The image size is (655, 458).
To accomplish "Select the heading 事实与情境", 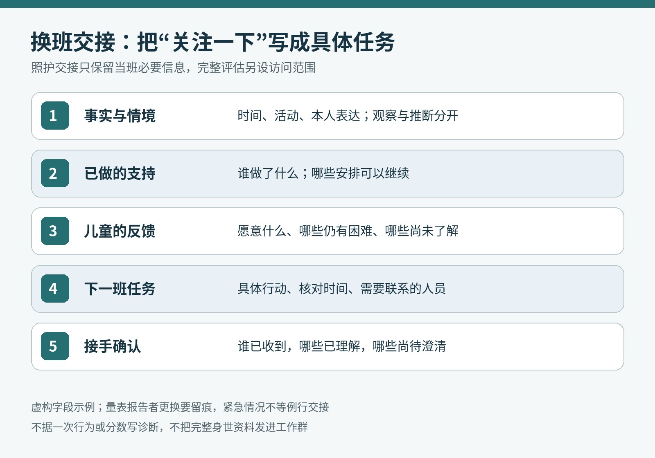I will pos(120,116).
